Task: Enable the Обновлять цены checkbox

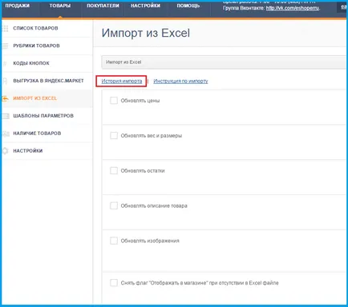Action: (114, 101)
